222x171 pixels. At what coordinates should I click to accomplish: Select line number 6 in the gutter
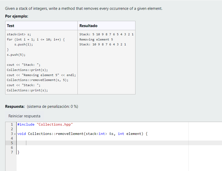tap(12, 148)
